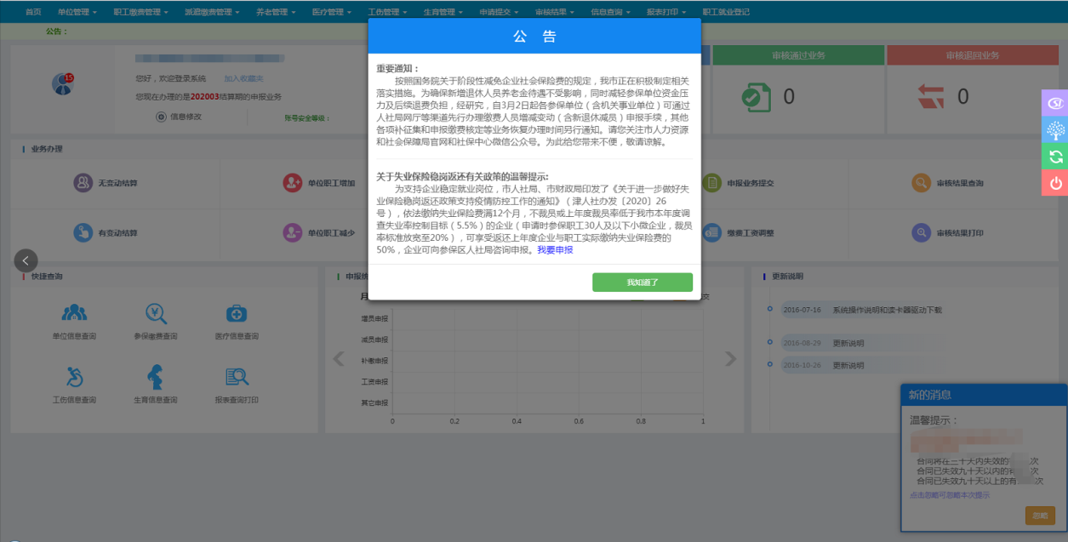The image size is (1068, 542).
Task: Click the 更新说明 panel heading
Action: (788, 277)
